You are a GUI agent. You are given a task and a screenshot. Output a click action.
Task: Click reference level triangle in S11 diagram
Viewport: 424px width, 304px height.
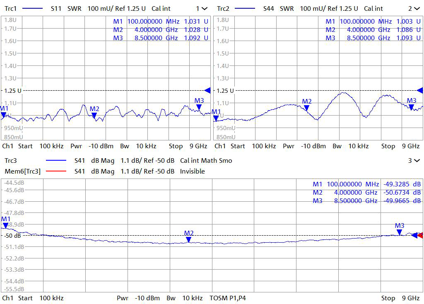point(207,90)
